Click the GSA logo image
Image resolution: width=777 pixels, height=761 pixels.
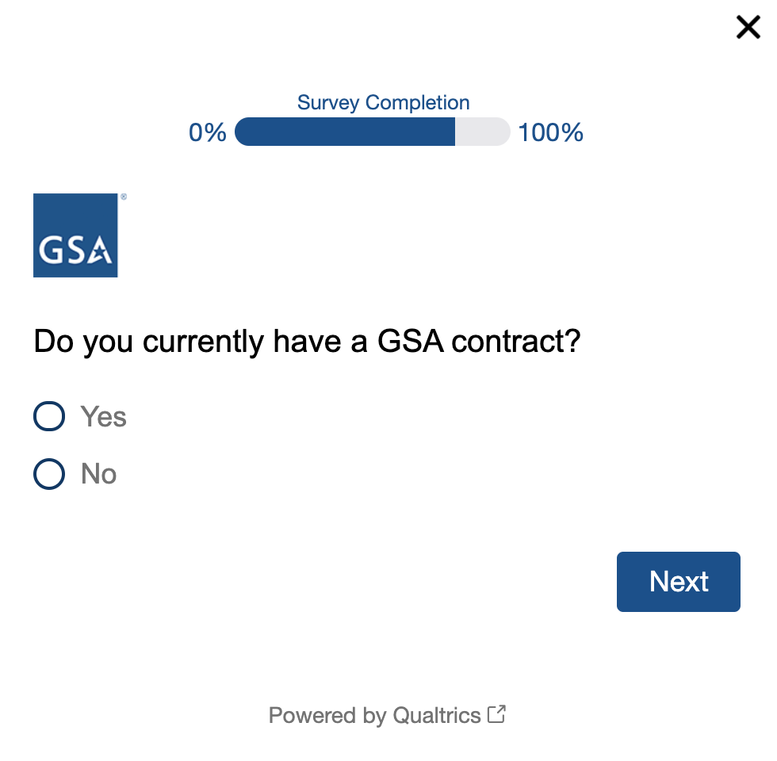(x=75, y=235)
